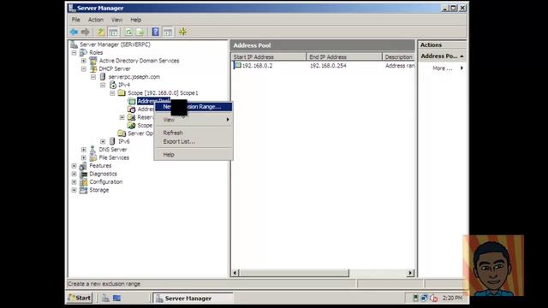This screenshot has height=308, width=548.
Task: Expand the IPv6 node
Action: [x=103, y=141]
